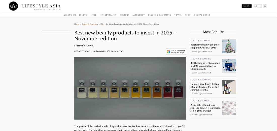This screenshot has height=131, width=277.
Task: Click '1 month ago | 7 min read' text
Action: (200, 73)
